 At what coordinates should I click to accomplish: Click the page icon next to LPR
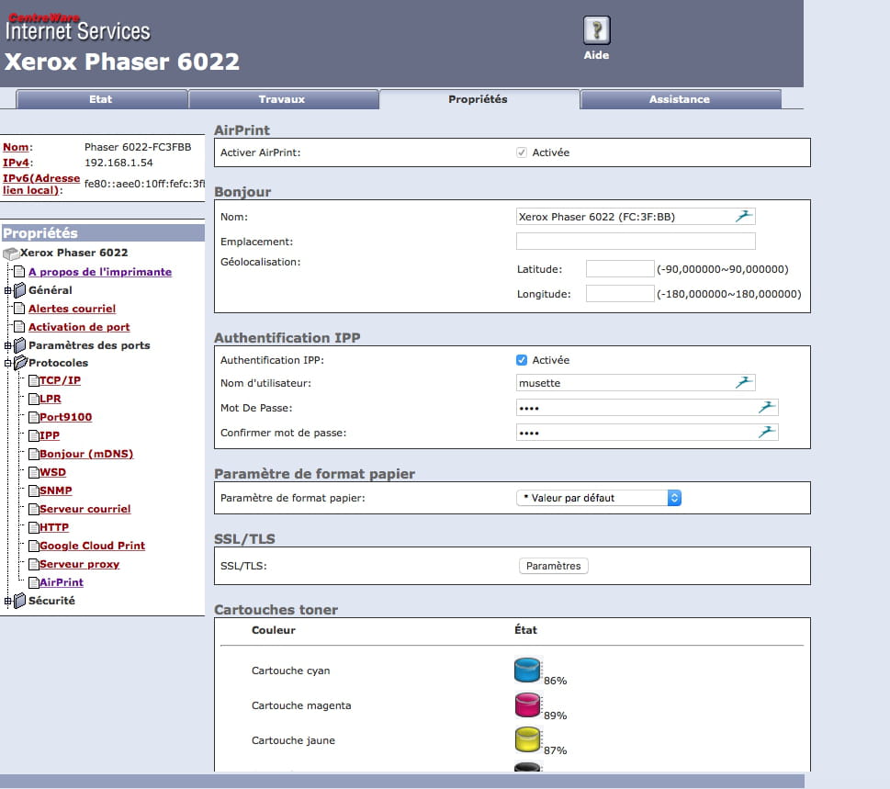point(33,399)
